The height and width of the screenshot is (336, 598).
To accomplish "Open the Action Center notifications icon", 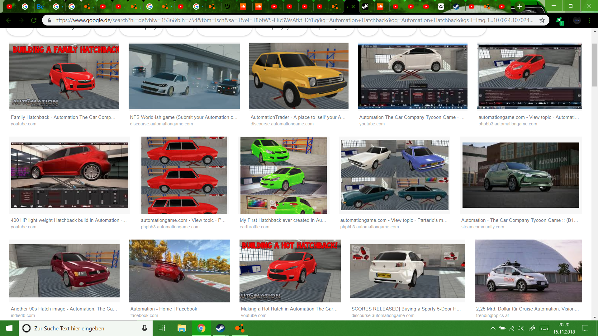I will (585, 328).
